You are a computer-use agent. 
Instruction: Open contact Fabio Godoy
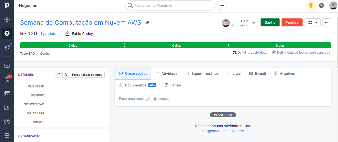(x=82, y=34)
